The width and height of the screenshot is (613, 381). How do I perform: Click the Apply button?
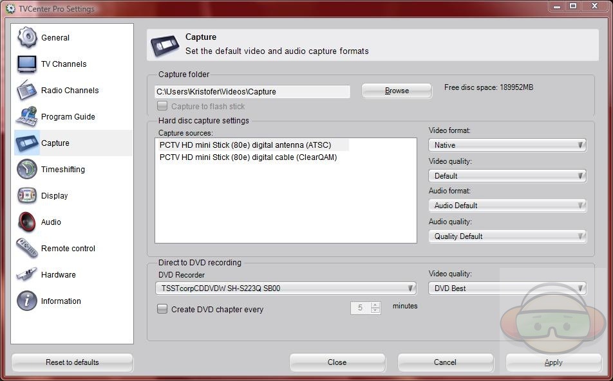[553, 362]
